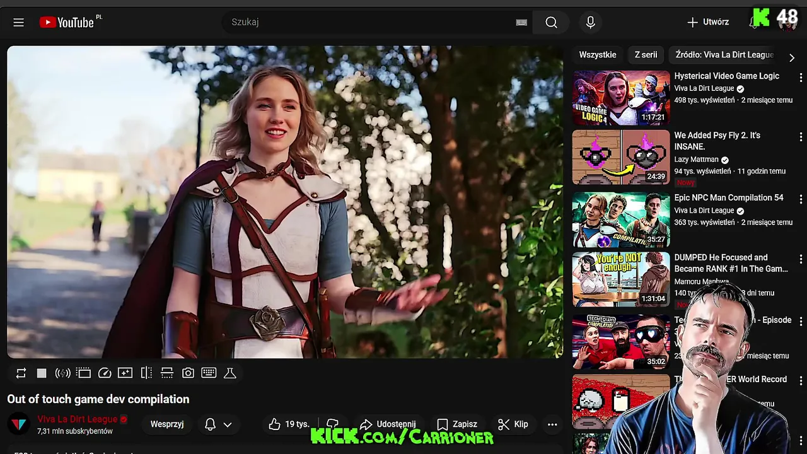Click the Udostępnij share button
The image size is (807, 454).
[x=388, y=424]
